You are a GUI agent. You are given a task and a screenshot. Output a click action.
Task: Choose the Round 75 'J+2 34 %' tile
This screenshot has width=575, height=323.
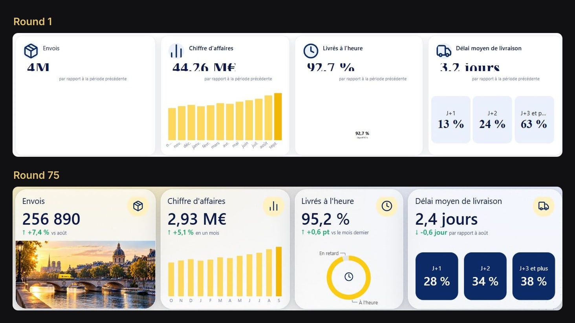point(485,276)
